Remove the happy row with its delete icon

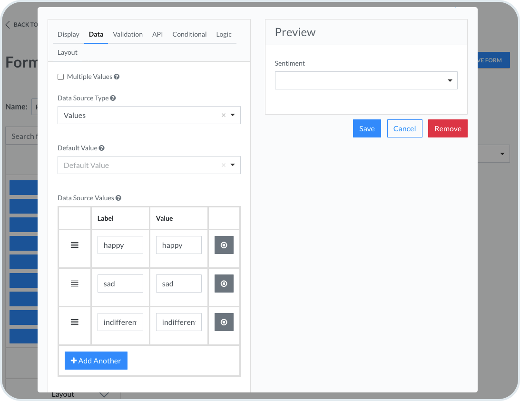point(224,245)
